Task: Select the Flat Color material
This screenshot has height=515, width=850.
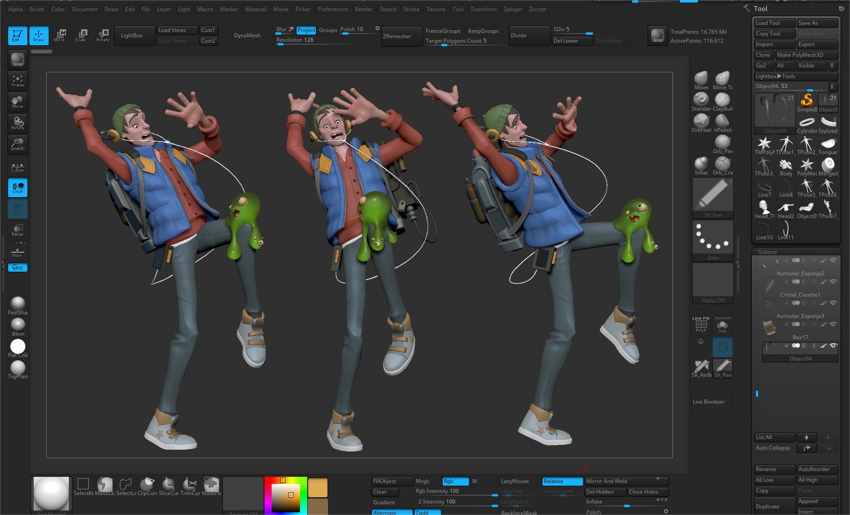Action: pos(18,348)
